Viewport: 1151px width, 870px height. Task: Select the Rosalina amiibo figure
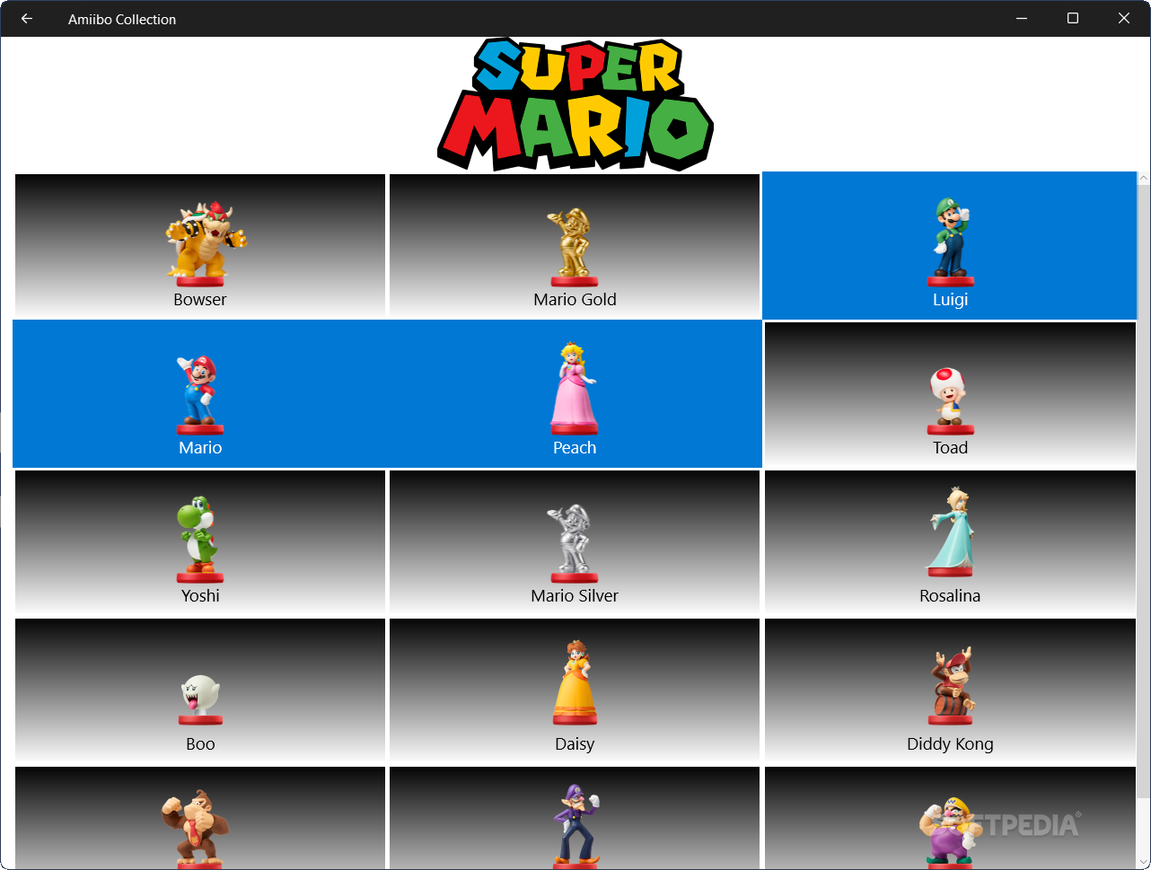[x=950, y=541]
